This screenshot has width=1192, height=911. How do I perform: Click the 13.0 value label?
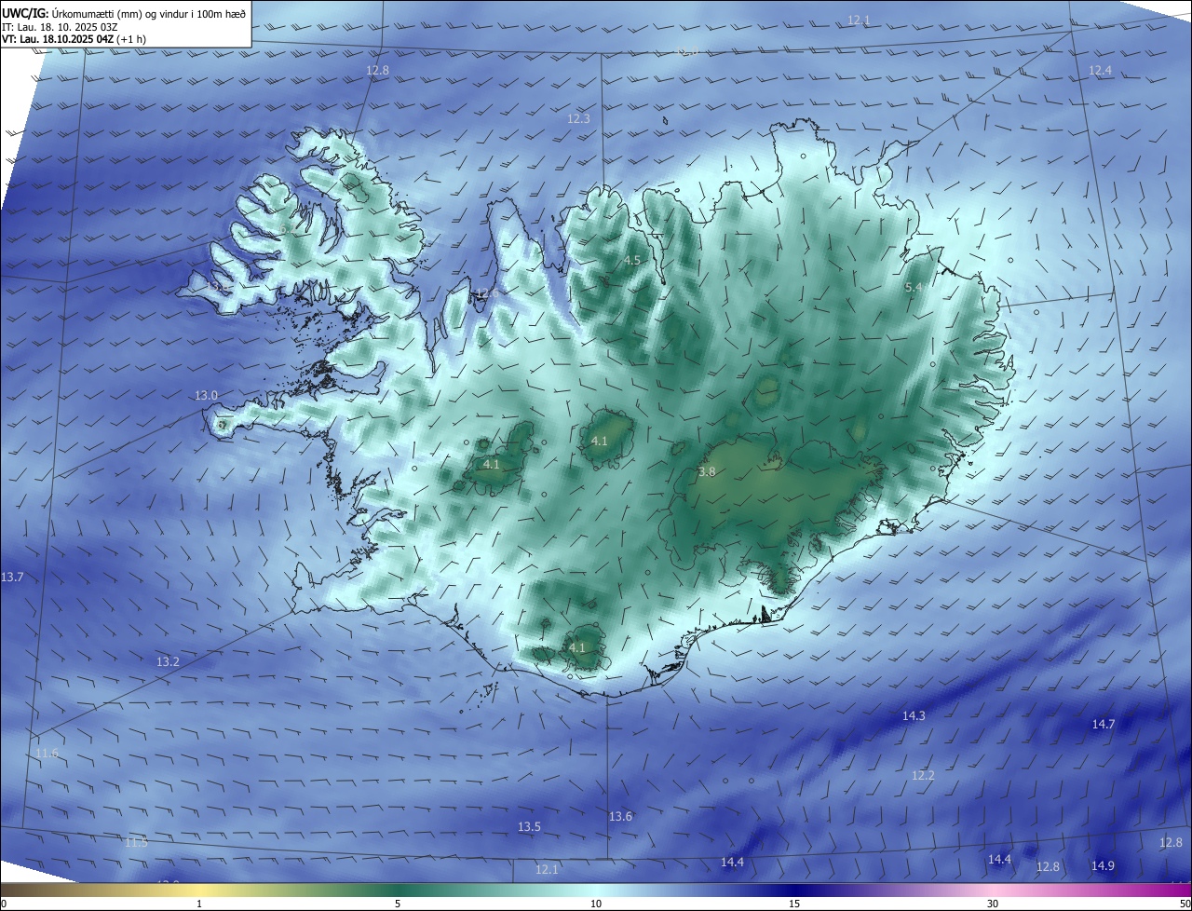click(206, 396)
